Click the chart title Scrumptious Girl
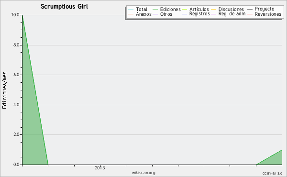The width and height of the screenshot is (287, 177). point(64,7)
